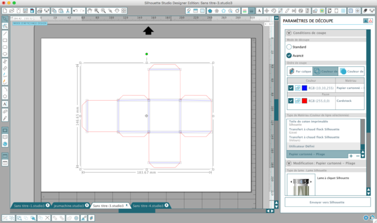Click the red RGB (255,0,0) swatch

pos(304,101)
